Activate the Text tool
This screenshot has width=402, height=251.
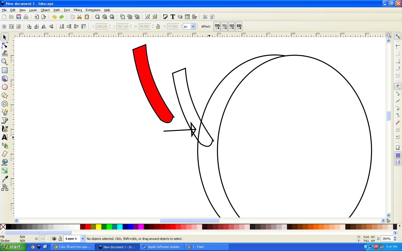coord(5,137)
